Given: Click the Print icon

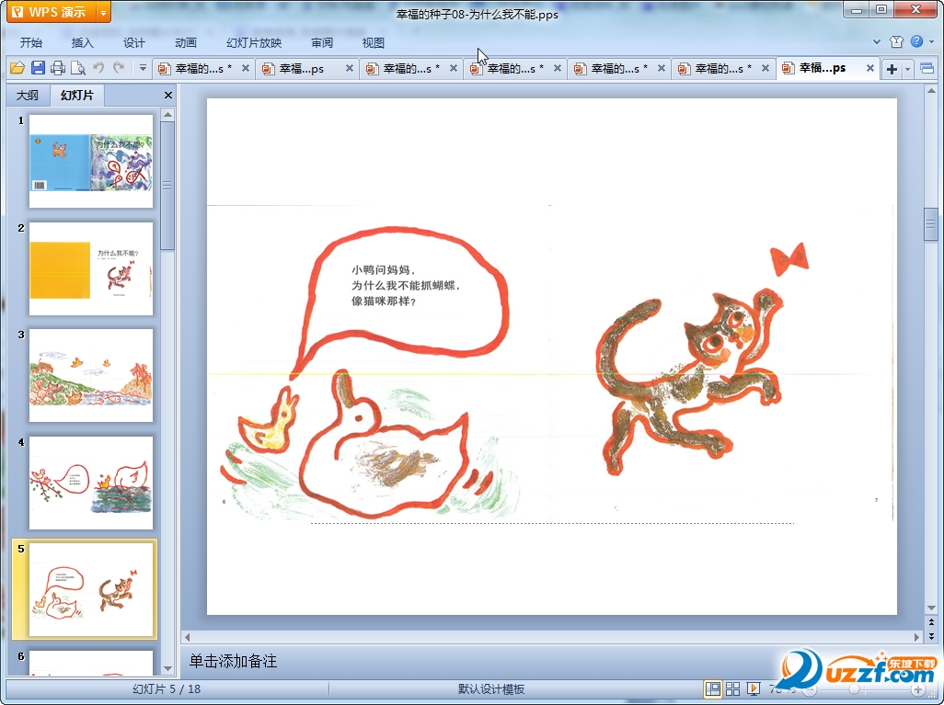Looking at the screenshot, I should 58,68.
